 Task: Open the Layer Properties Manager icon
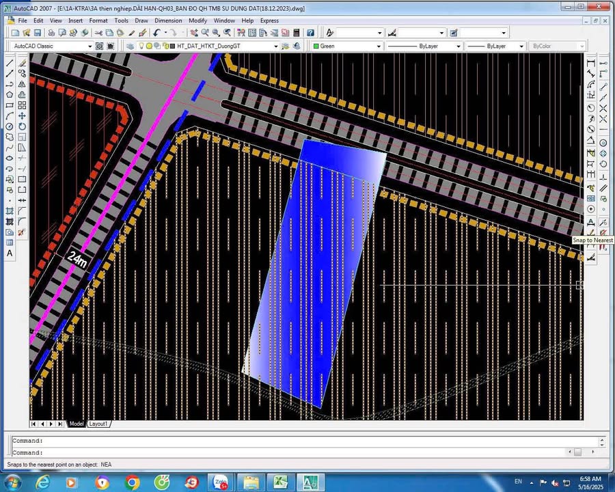click(131, 46)
